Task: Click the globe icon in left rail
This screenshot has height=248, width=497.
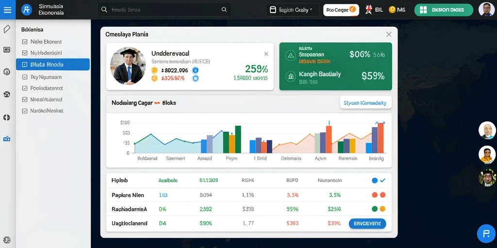Action: point(7,94)
